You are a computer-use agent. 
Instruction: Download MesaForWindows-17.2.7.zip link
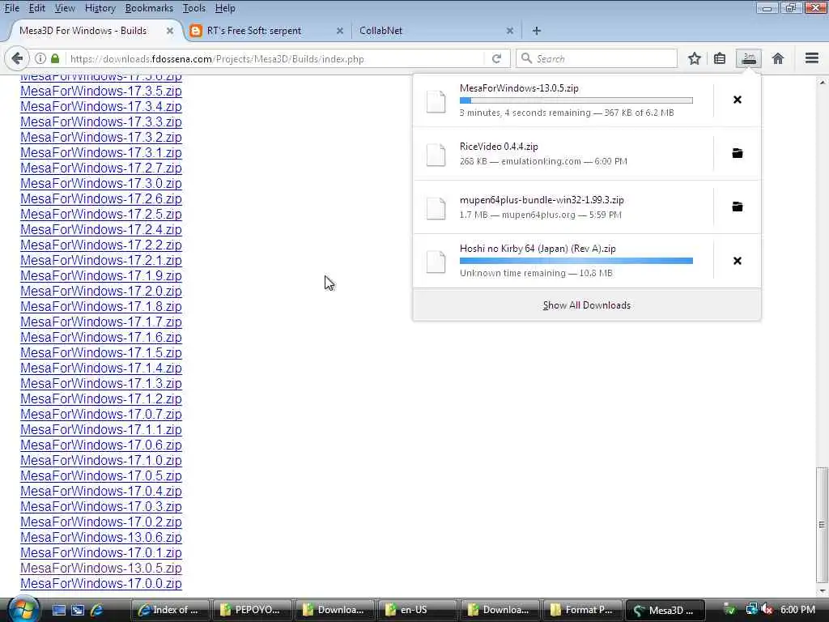point(101,168)
